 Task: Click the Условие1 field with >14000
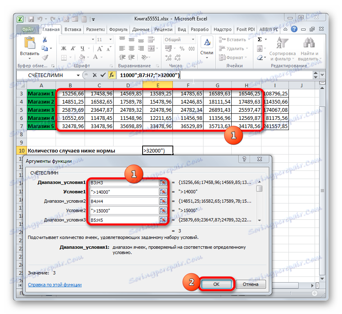(x=125, y=192)
